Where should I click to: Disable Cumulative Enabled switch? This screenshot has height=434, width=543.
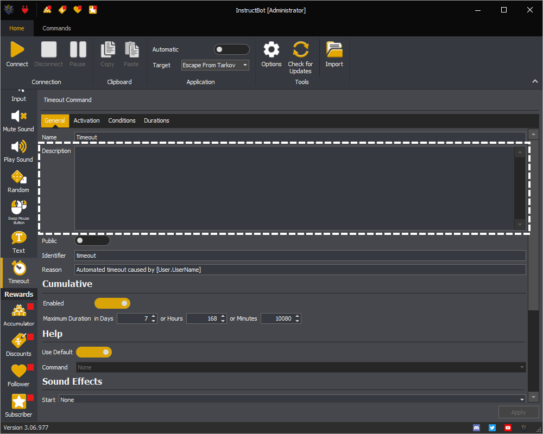pyautogui.click(x=112, y=303)
